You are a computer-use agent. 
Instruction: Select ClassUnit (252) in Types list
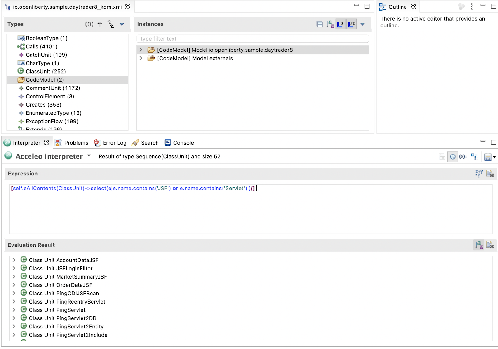click(x=46, y=71)
